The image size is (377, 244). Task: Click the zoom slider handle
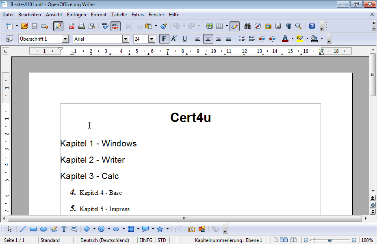pos(330,240)
